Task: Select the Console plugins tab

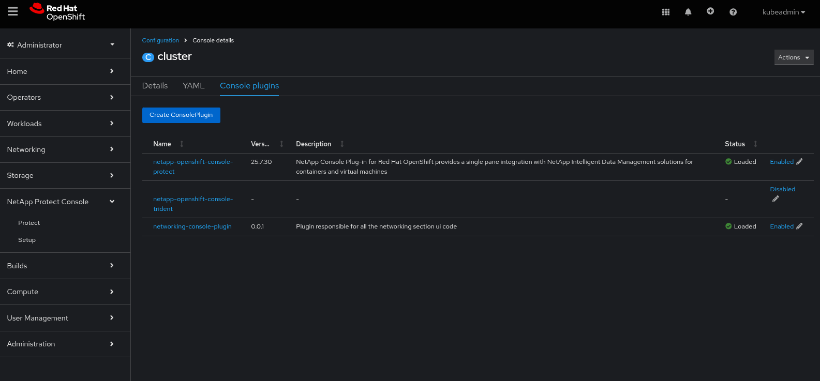Action: point(249,86)
